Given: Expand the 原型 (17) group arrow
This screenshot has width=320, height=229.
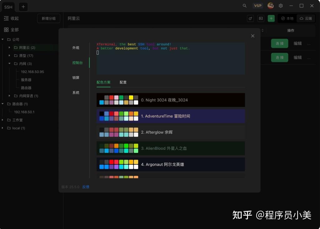Looking at the screenshot, I should tap(9, 55).
